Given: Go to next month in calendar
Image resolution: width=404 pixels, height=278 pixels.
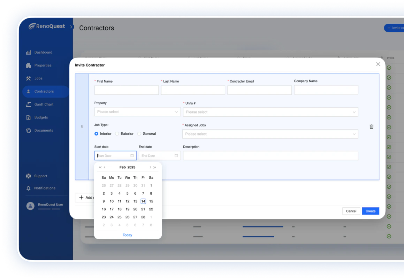Looking at the screenshot, I should pyautogui.click(x=151, y=167).
